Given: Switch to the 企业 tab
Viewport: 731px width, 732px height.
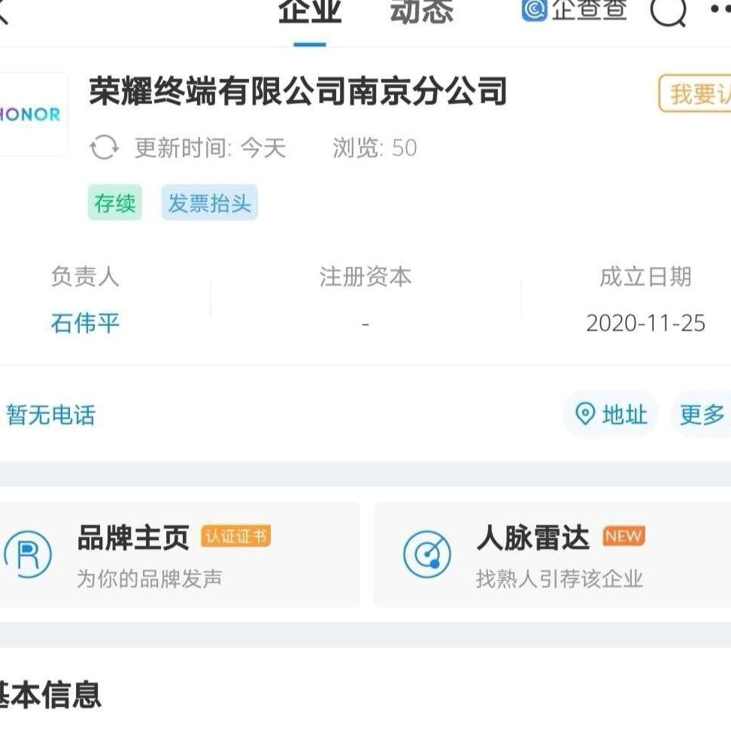Looking at the screenshot, I should [x=310, y=12].
